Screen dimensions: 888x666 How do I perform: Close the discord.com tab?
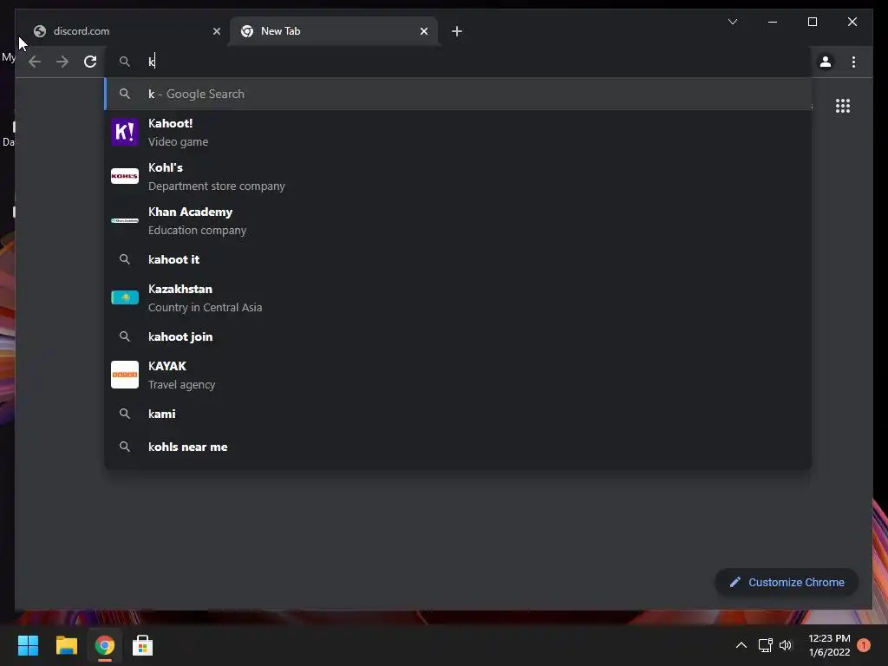tap(216, 31)
